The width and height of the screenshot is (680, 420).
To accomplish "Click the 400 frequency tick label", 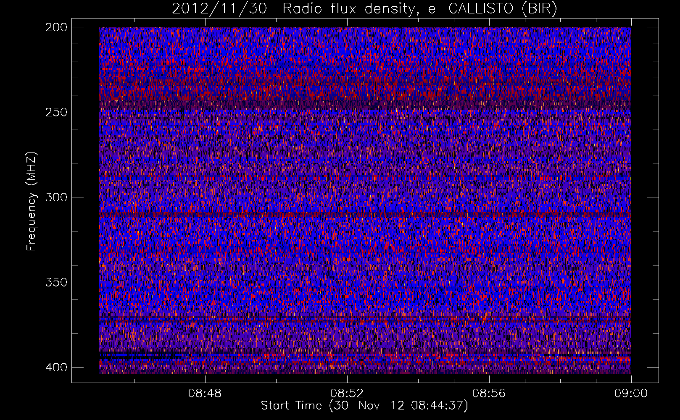I will click(x=56, y=367).
